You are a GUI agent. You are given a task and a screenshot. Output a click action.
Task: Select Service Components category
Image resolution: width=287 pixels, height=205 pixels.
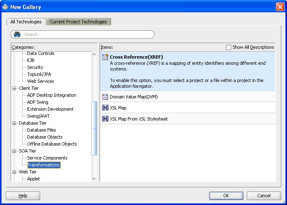pos(47,158)
